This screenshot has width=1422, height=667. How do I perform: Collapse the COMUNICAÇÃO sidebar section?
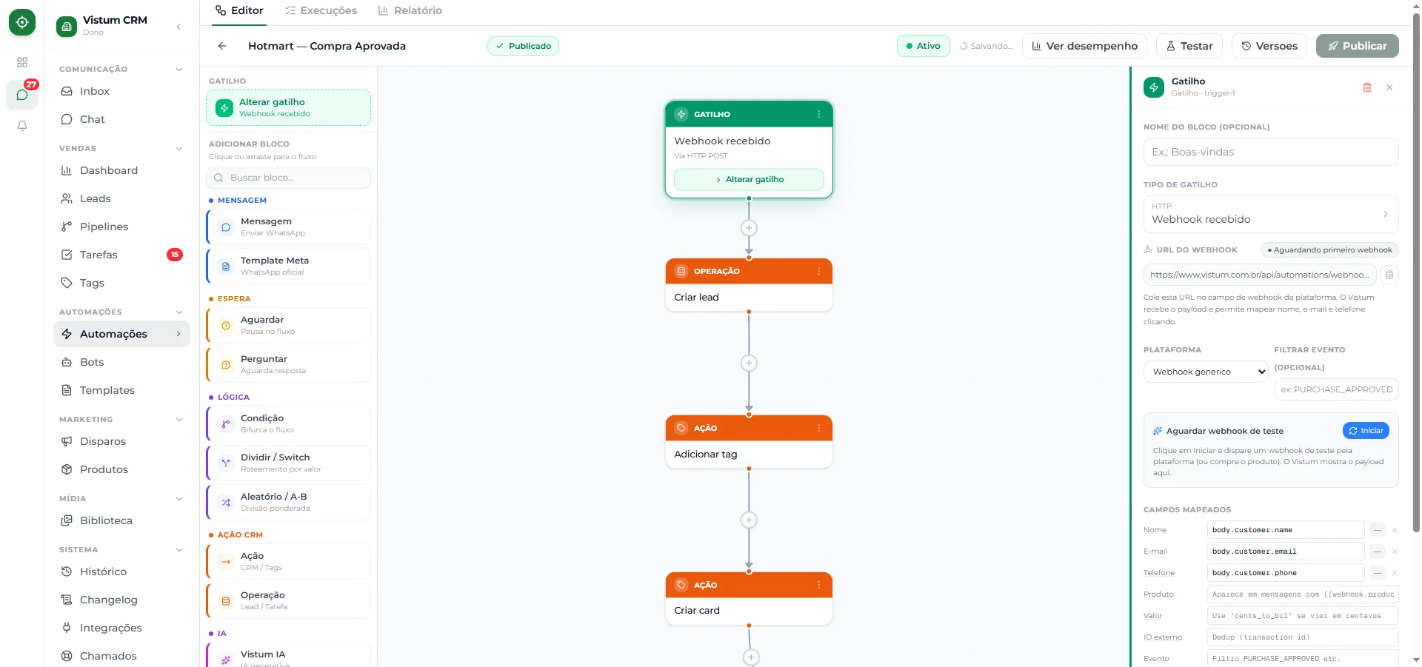(179, 70)
